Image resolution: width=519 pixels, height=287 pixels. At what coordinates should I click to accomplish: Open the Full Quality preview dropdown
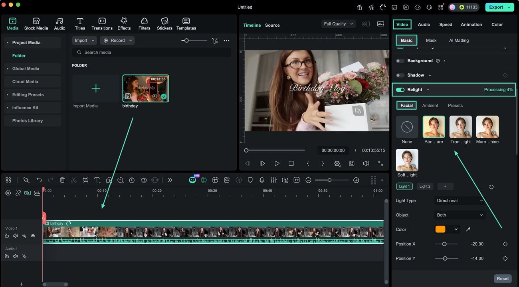(x=339, y=24)
